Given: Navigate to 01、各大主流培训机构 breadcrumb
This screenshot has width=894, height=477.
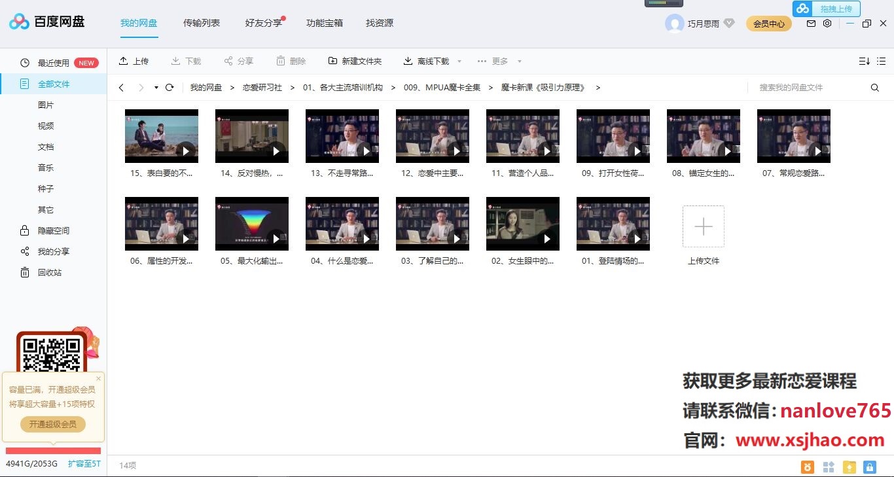Looking at the screenshot, I should click(x=342, y=88).
